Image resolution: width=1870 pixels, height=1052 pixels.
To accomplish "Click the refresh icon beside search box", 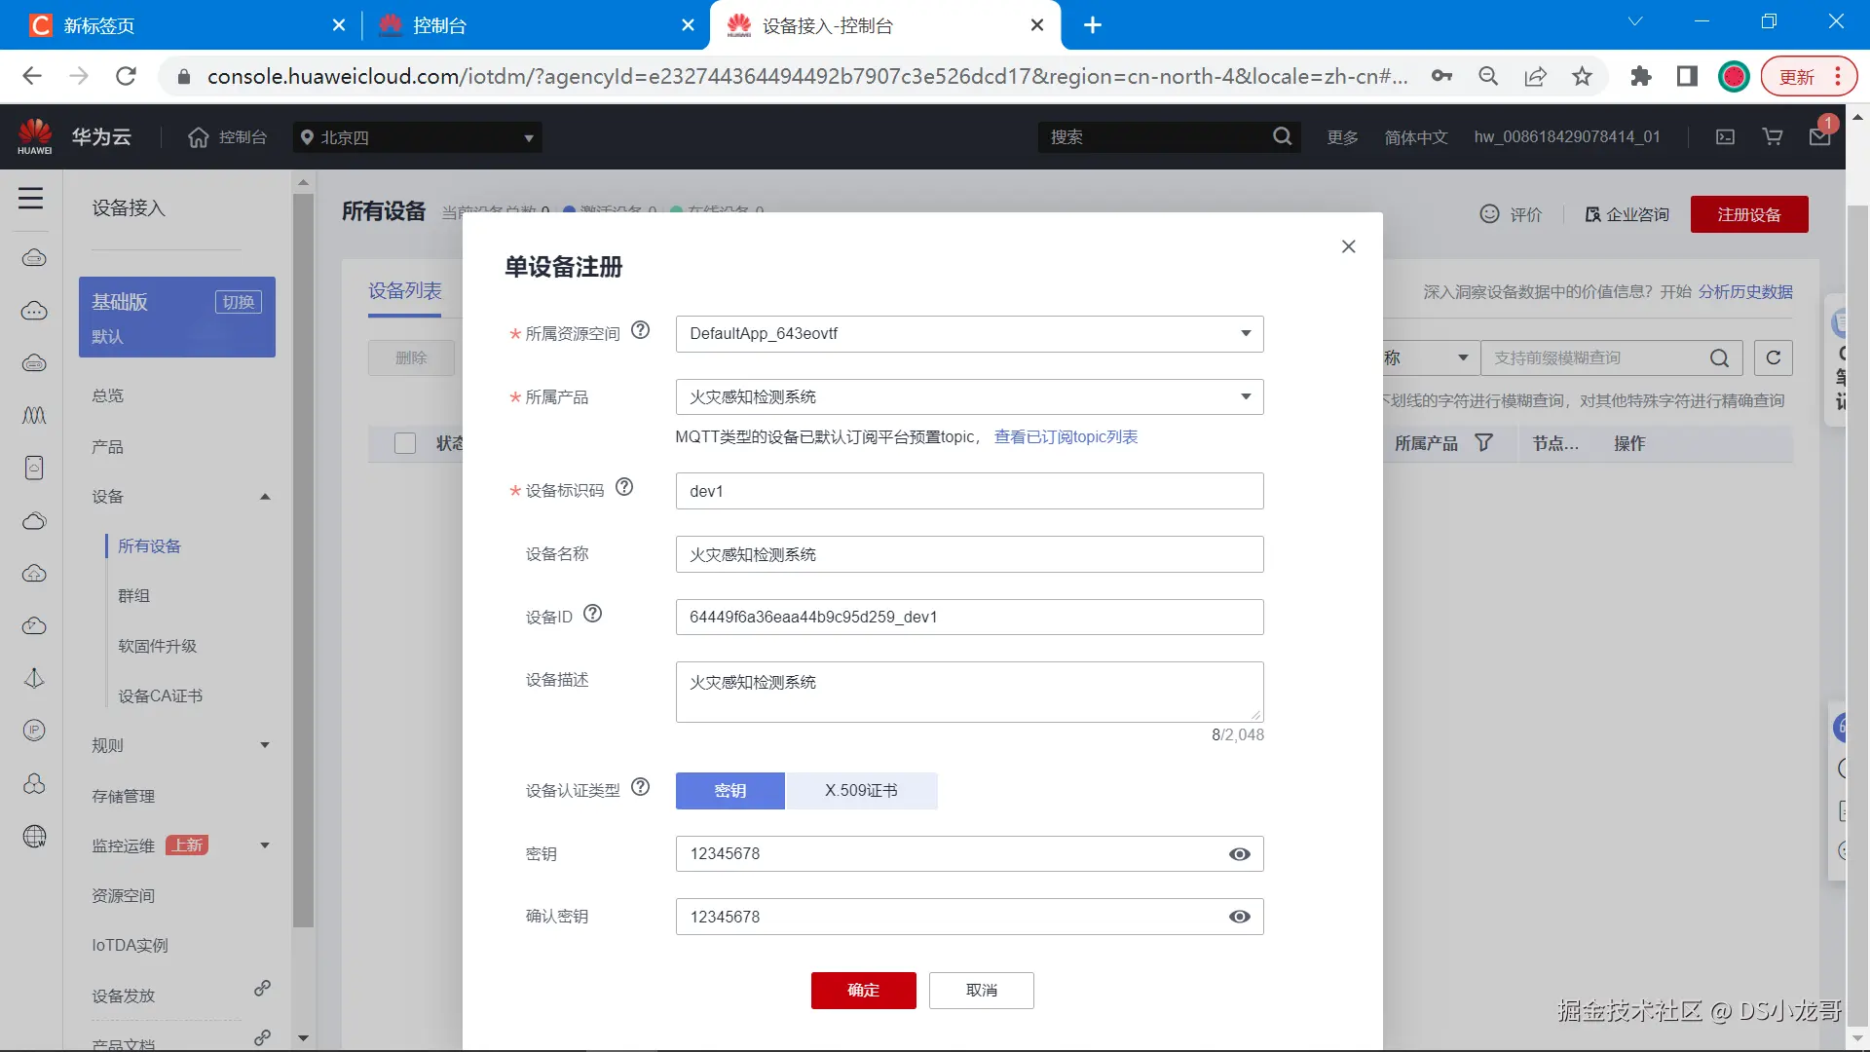I will 1773,357.
